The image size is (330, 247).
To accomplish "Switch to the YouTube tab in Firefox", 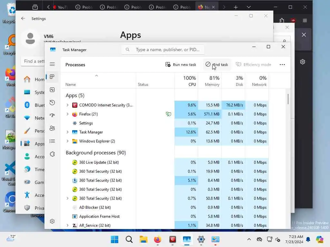I will 60,7.
